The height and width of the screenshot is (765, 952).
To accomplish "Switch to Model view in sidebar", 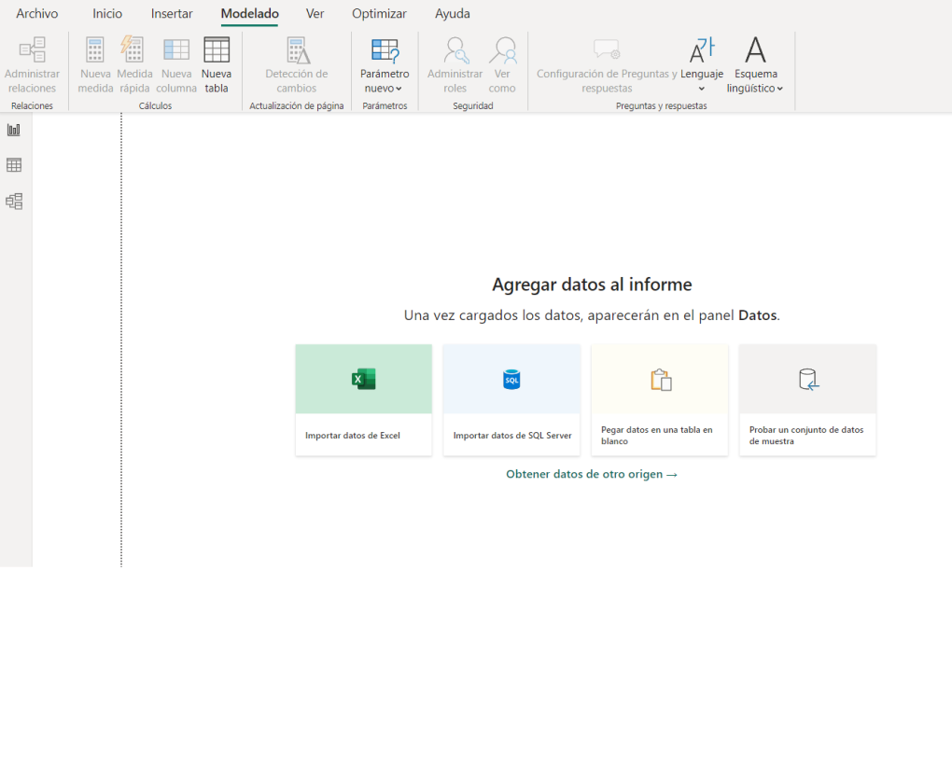I will tap(14, 202).
